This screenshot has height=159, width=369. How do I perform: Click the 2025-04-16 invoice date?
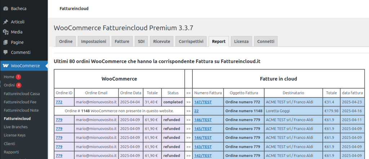click(352, 111)
